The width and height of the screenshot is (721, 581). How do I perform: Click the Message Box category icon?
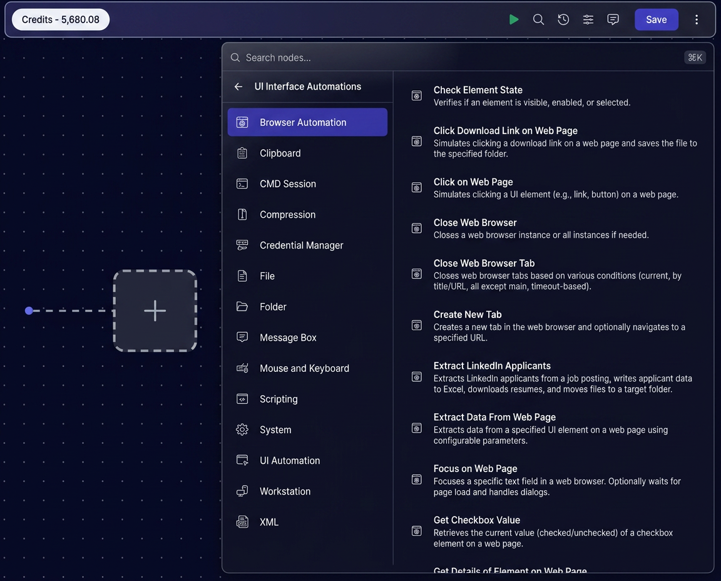(242, 337)
